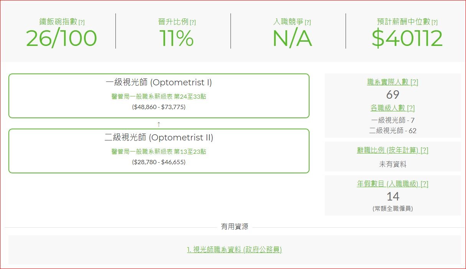Click the [?] icon beside 年假數目
Image resolution: width=466 pixels, height=269 pixels.
click(x=424, y=184)
